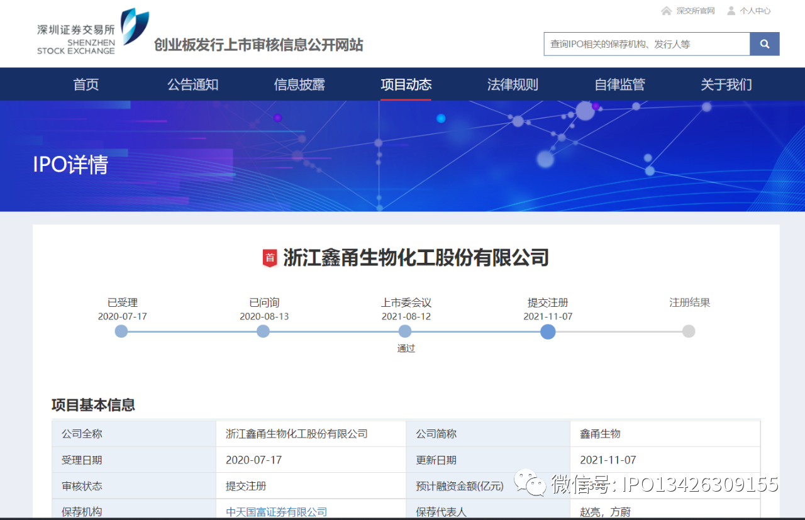The image size is (805, 520).
Task: Click the 保荐机构 label cell
Action: coord(134,510)
